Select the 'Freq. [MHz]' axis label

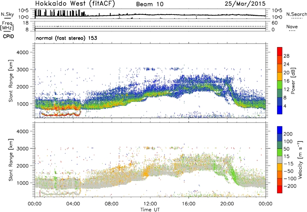click(7, 26)
